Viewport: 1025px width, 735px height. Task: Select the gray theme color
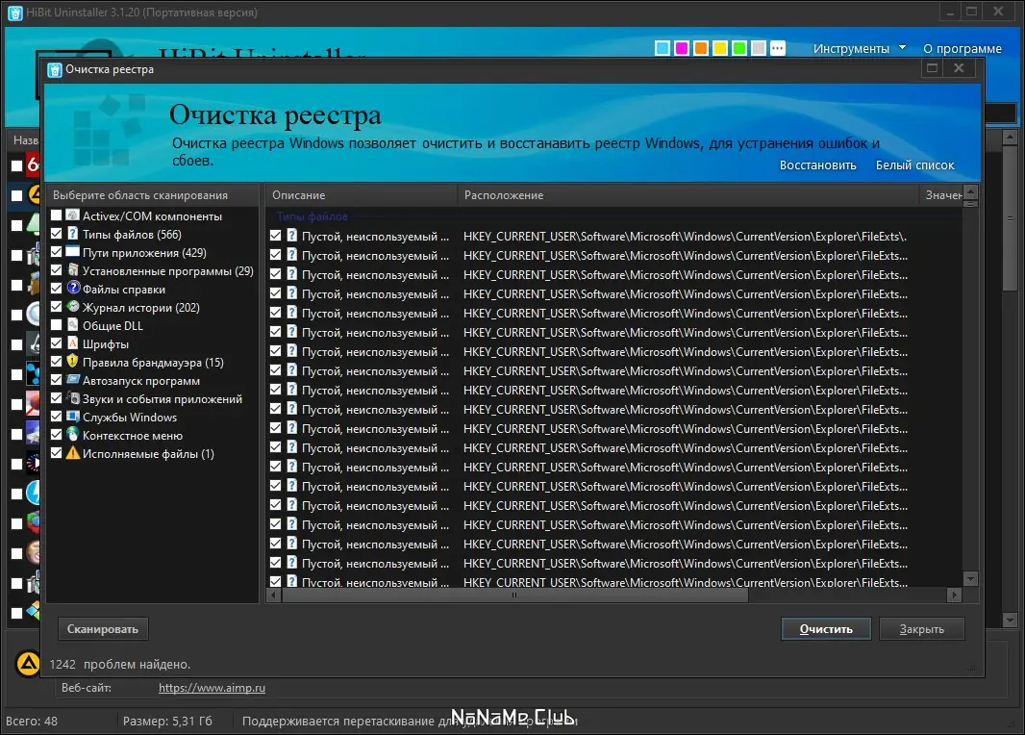tap(759, 48)
